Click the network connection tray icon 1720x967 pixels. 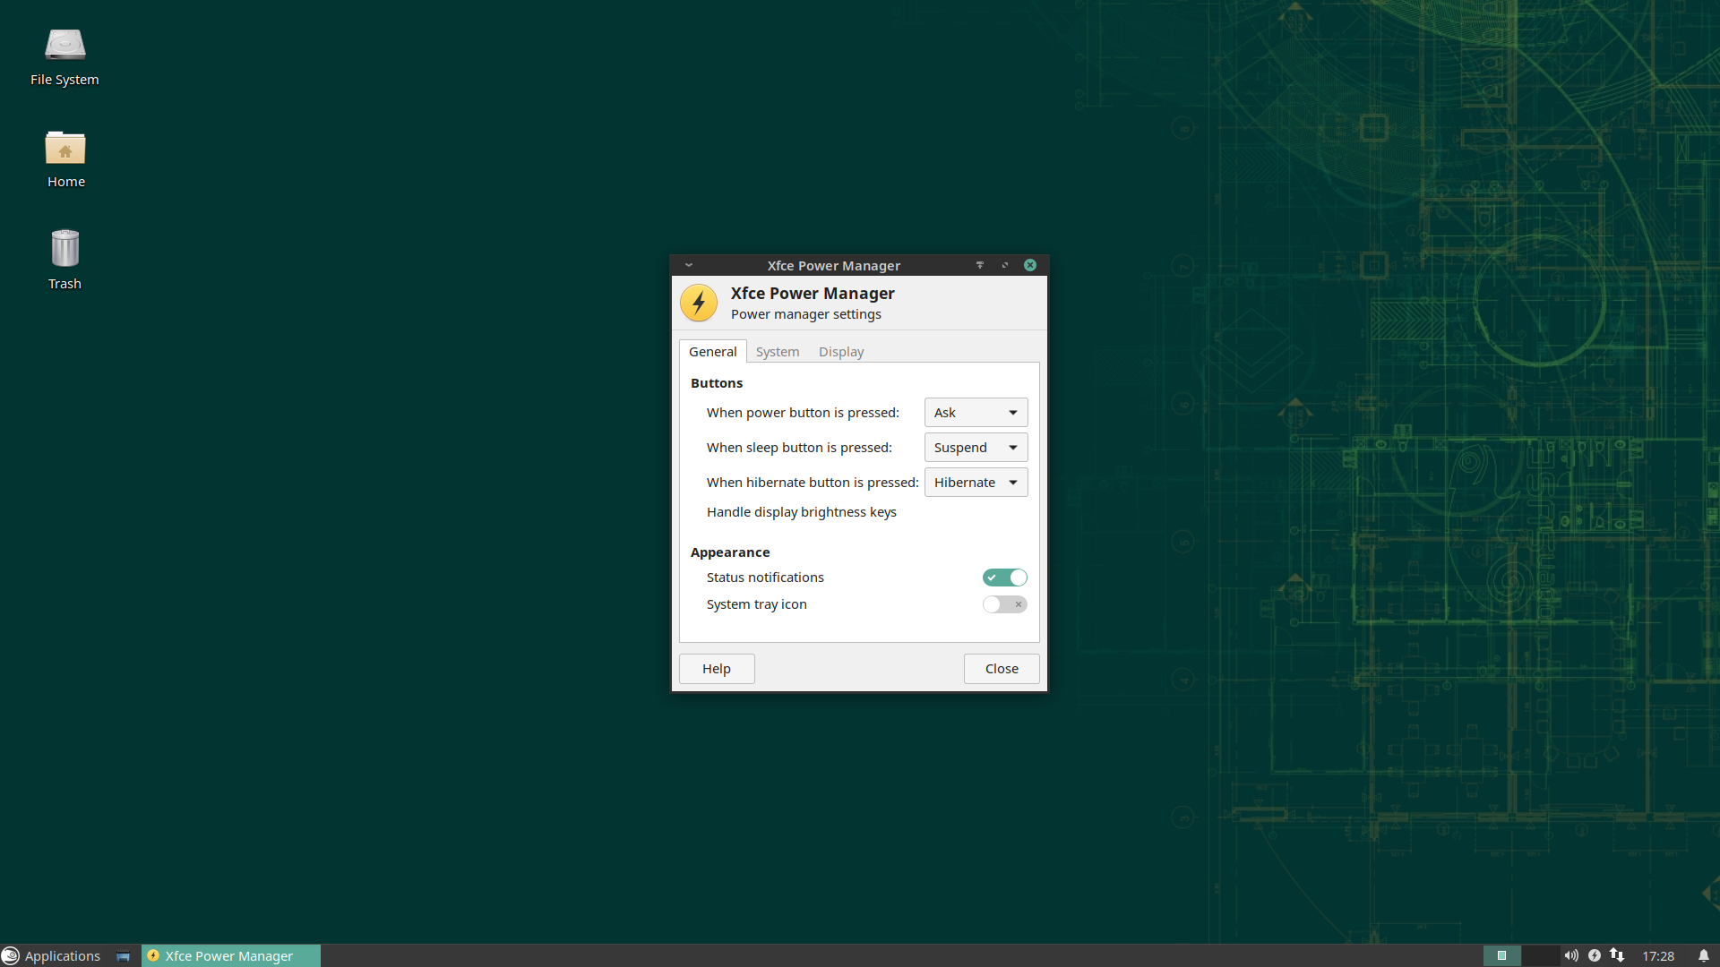tap(1617, 955)
